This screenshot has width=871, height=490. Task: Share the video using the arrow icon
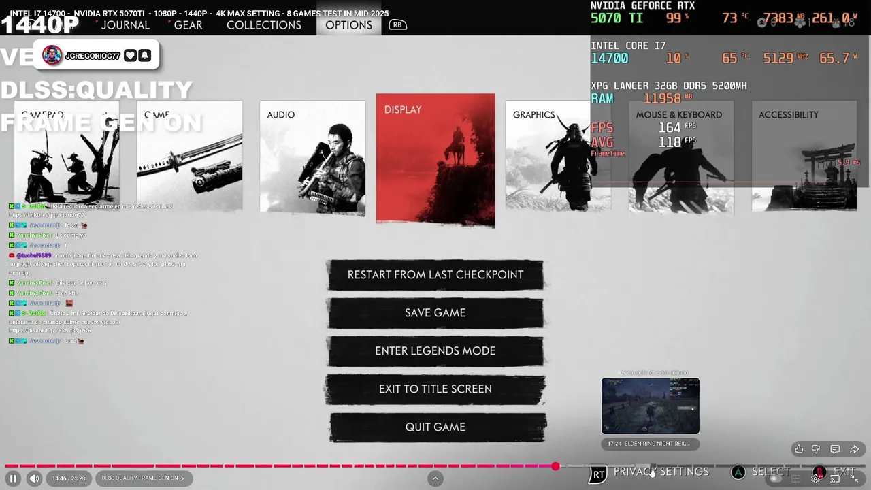click(854, 449)
